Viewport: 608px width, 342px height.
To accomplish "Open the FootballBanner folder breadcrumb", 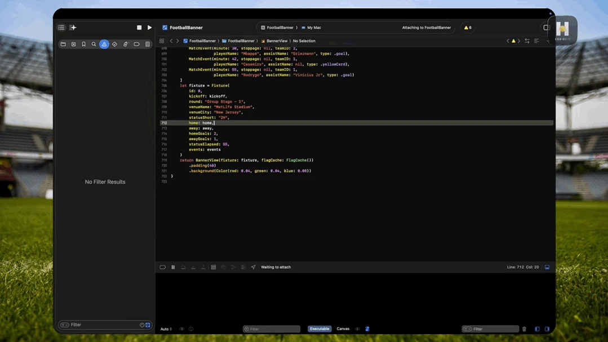I will point(238,41).
